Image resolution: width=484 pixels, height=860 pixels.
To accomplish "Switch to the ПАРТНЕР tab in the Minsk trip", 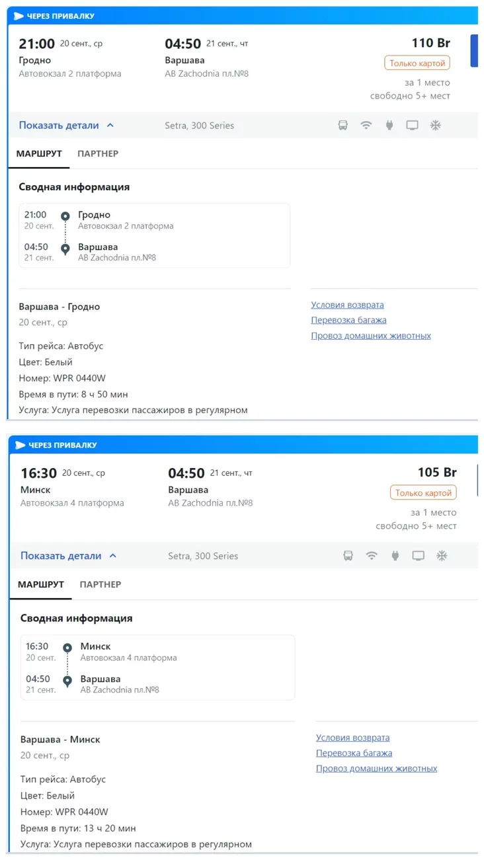I will click(101, 585).
